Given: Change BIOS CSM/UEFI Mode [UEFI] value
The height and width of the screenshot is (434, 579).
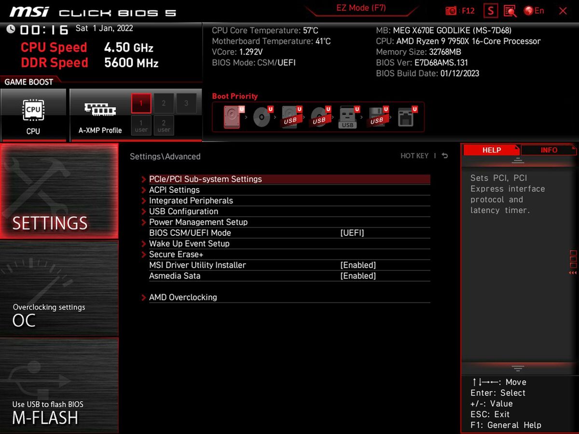Looking at the screenshot, I should [352, 233].
